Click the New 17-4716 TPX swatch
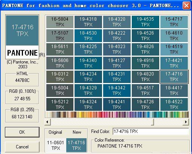The width and height of the screenshot is (192, 154). click(76, 145)
